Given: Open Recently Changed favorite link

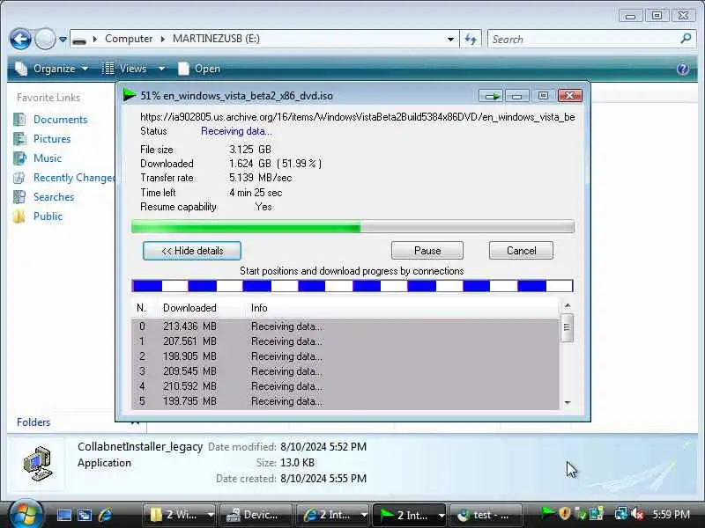Looking at the screenshot, I should point(74,178).
